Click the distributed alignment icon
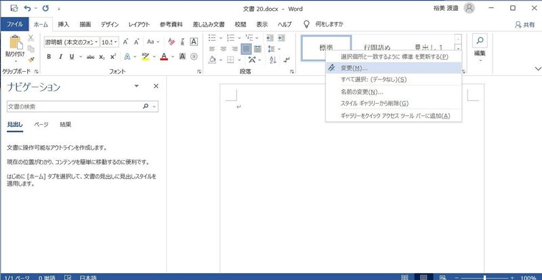Viewport: 542px width, 280px height. coord(257,49)
